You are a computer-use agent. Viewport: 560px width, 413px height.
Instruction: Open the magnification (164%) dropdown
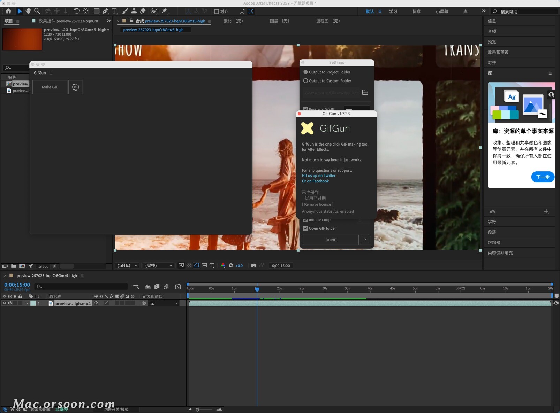127,266
